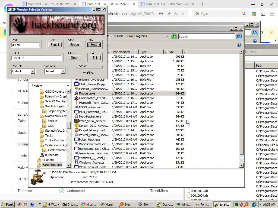
Task: Open Osc-c taskbar item
Action: coord(165,204)
